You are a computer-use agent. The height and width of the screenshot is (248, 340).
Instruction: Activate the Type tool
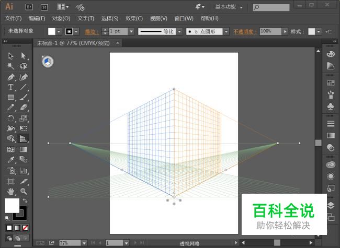pyautogui.click(x=10, y=87)
